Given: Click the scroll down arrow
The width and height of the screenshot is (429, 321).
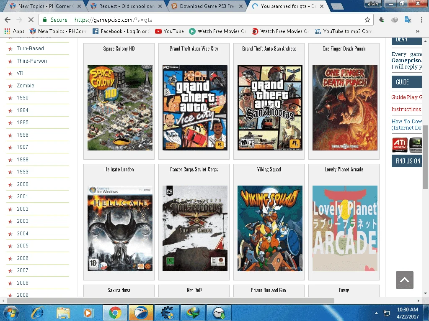Looking at the screenshot, I should click(425, 293).
